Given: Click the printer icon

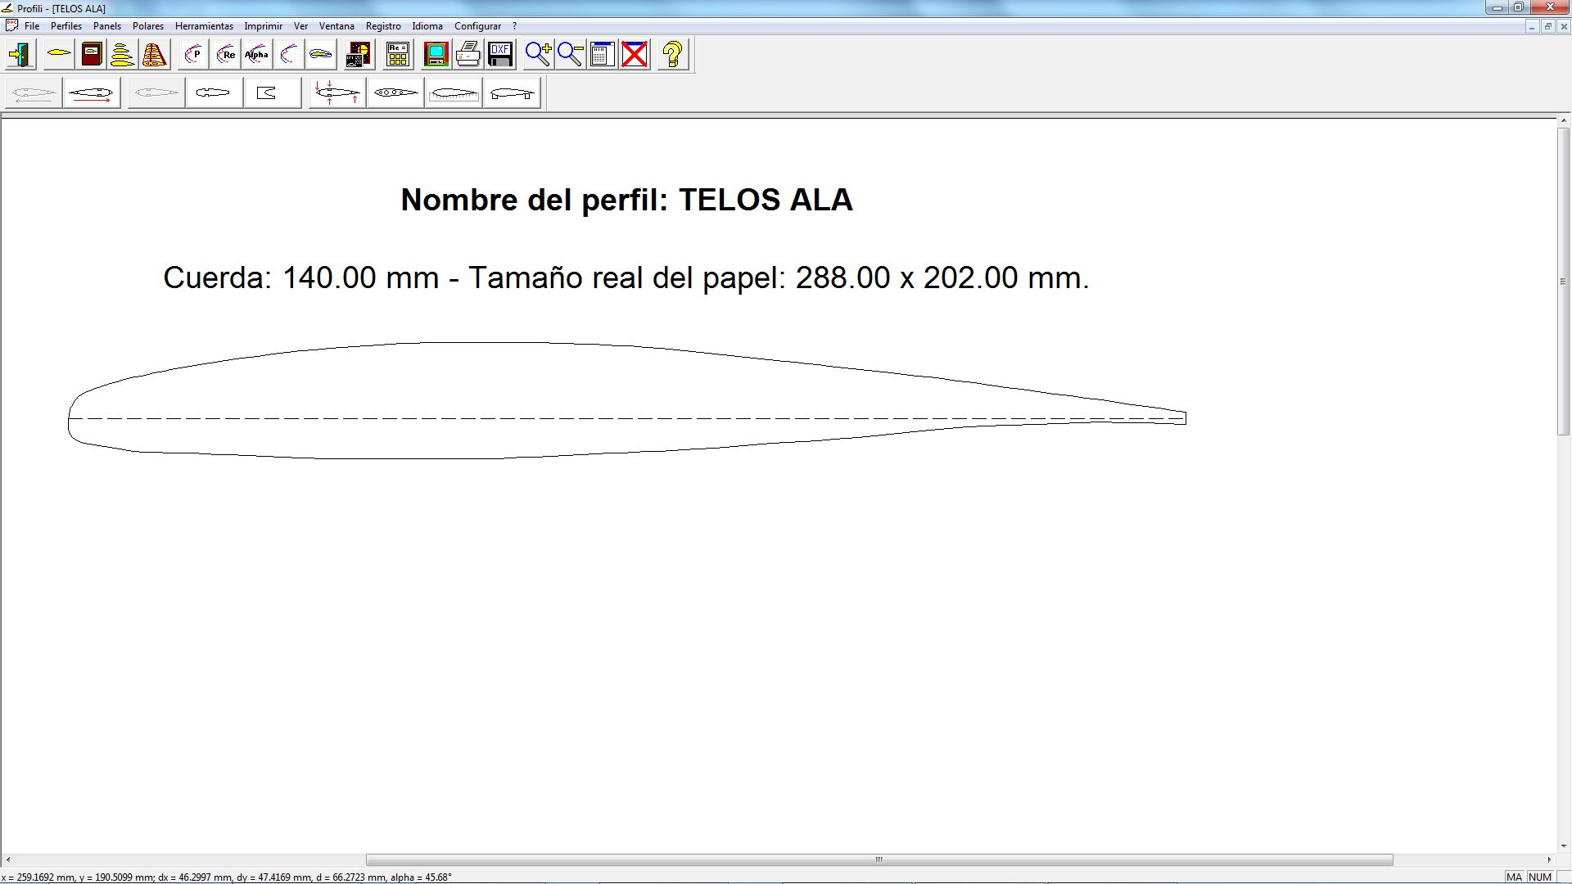Looking at the screenshot, I should coord(468,55).
